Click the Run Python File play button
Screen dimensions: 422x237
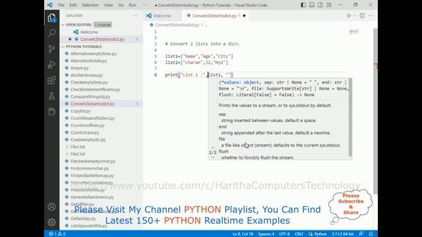[349, 16]
